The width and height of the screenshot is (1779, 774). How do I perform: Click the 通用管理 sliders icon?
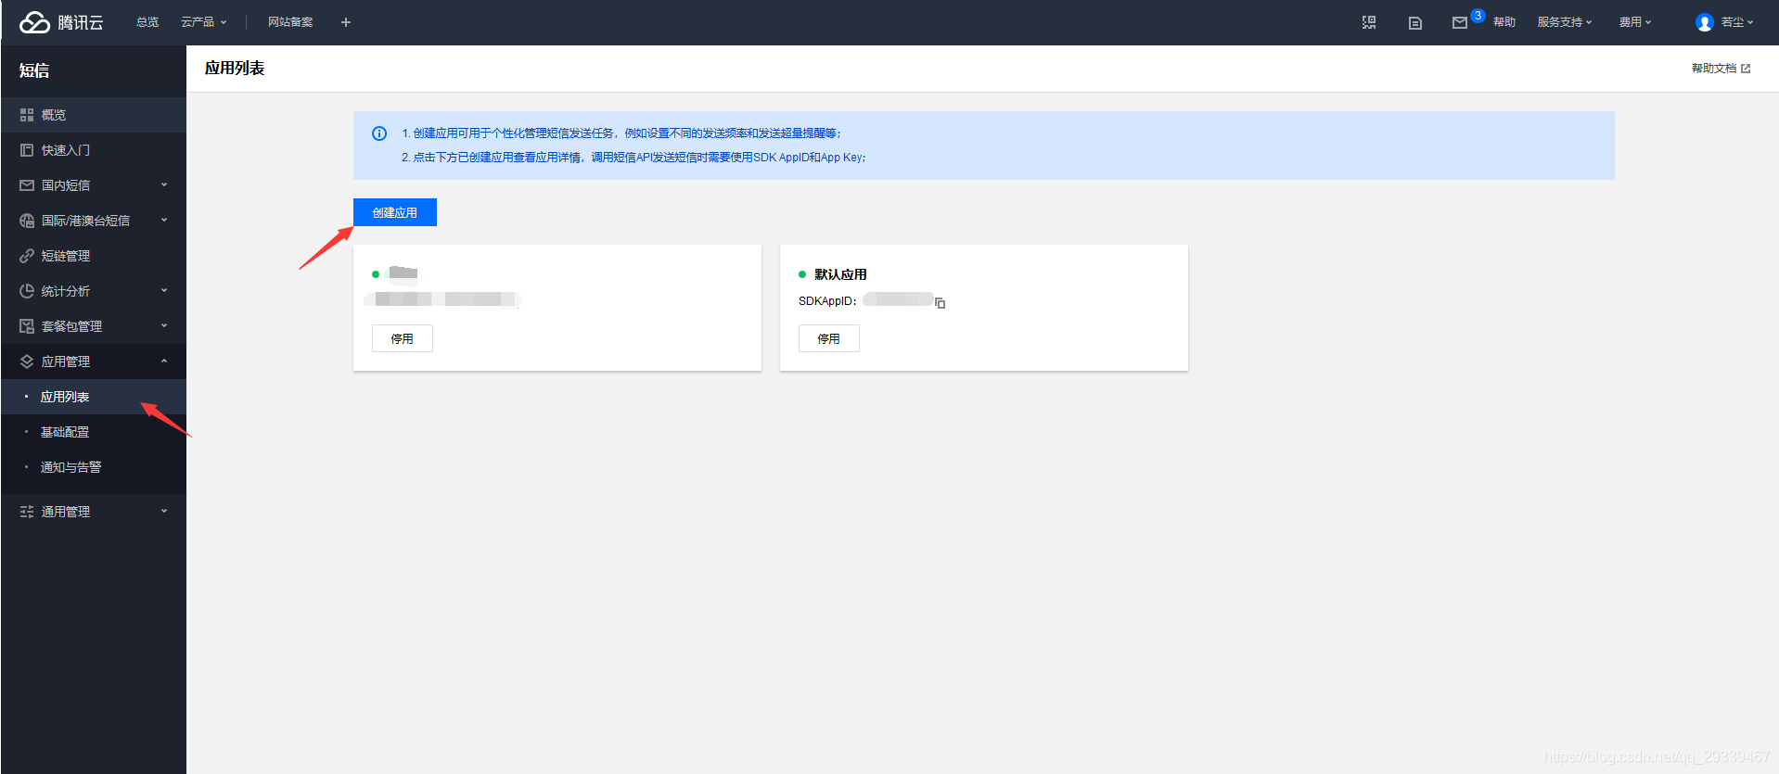coord(27,512)
